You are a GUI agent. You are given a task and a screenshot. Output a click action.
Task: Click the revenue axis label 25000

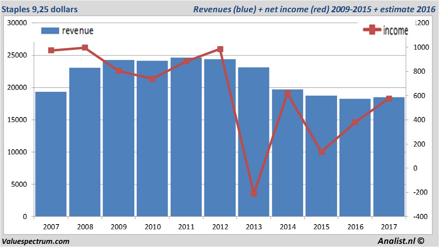point(17,55)
